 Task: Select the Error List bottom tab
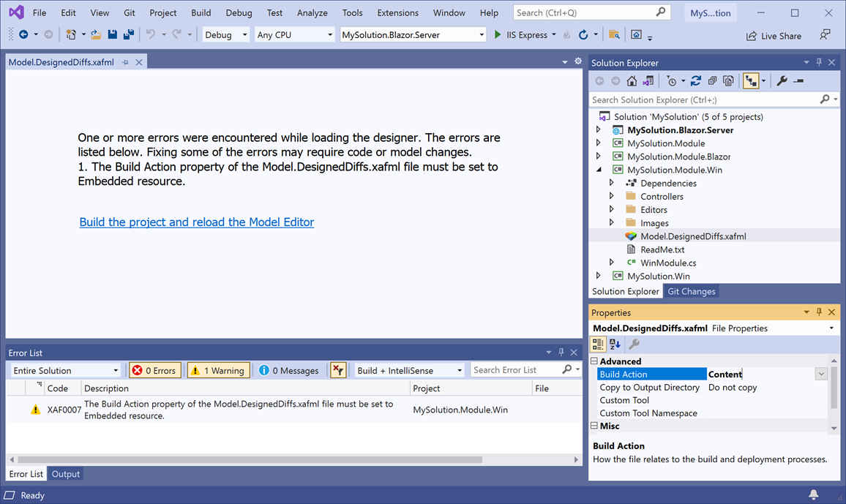[26, 474]
